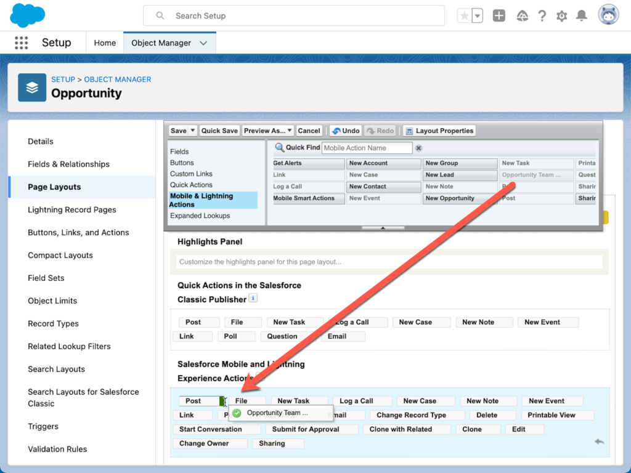Screen dimensions: 631x473
Task: Clear Quick Find with the X icon
Action: tap(418, 148)
